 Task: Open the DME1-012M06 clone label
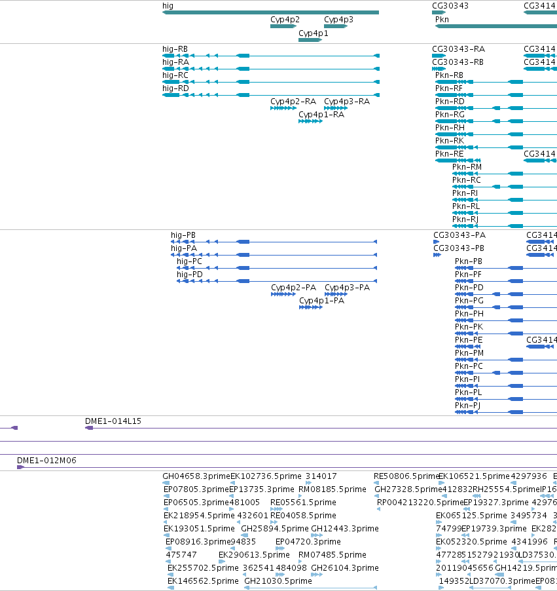pos(46,461)
